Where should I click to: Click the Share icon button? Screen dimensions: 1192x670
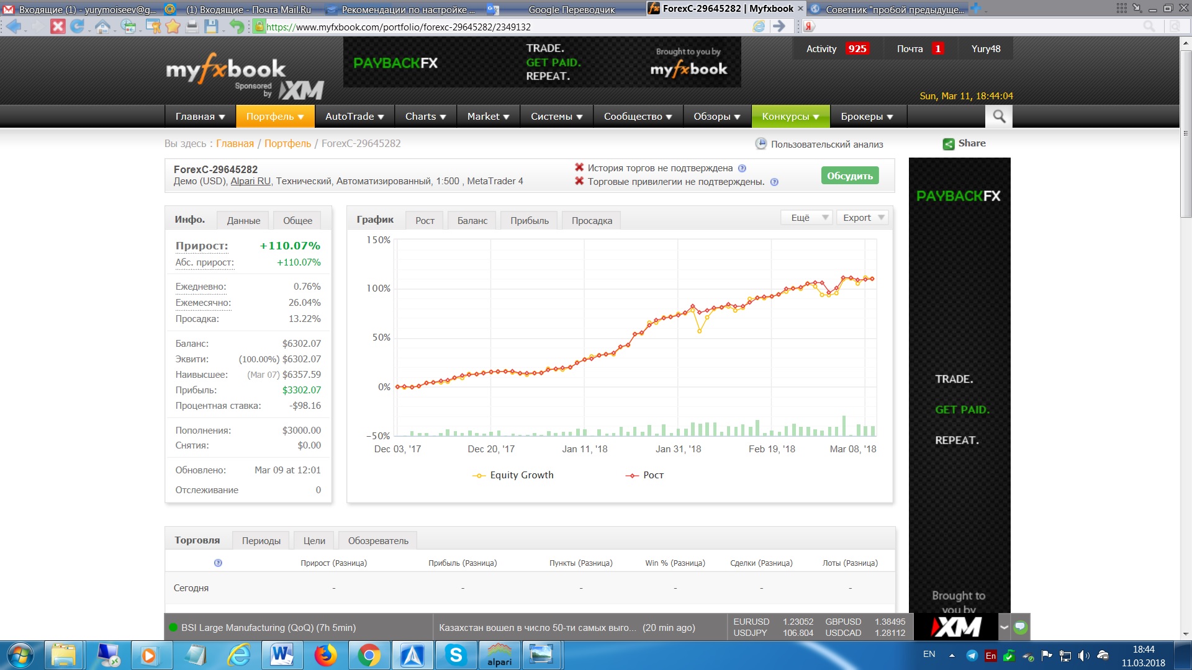point(949,144)
